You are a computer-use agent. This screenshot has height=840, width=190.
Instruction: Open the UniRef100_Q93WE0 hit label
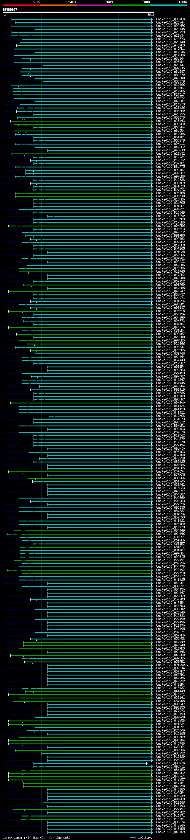170,19
